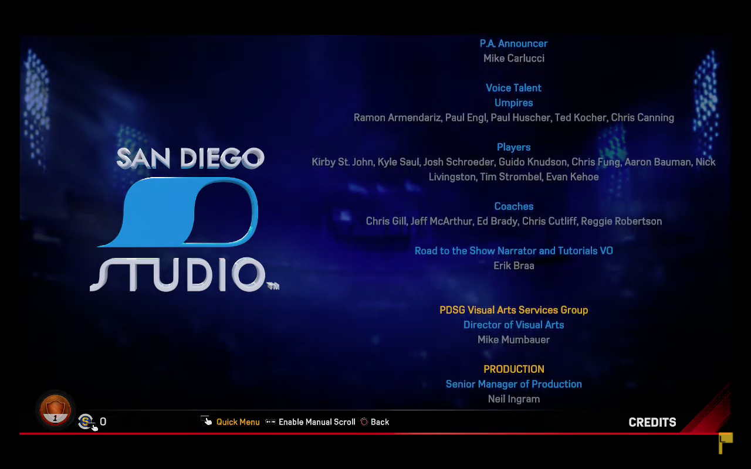751x469 pixels.
Task: Click the SAN DIEGO logo text
Action: pyautogui.click(x=191, y=158)
